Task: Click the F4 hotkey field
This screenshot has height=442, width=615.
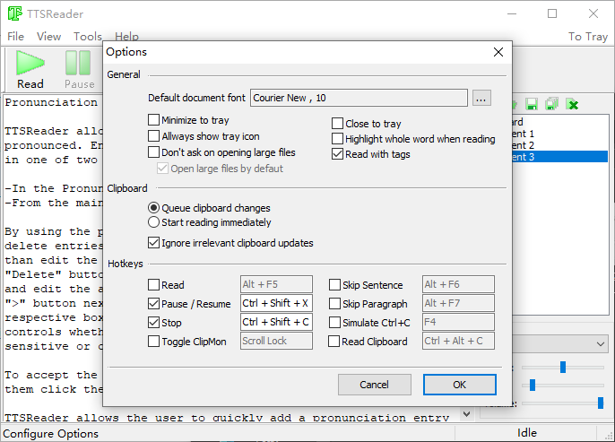Action: (x=458, y=322)
